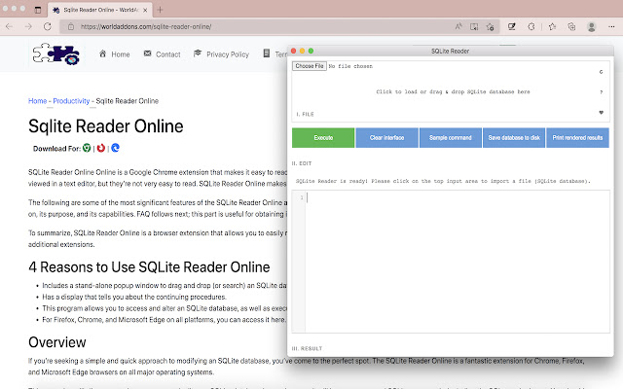The image size is (623, 389).
Task: Click the II. EDIT section label
Action: (x=302, y=163)
